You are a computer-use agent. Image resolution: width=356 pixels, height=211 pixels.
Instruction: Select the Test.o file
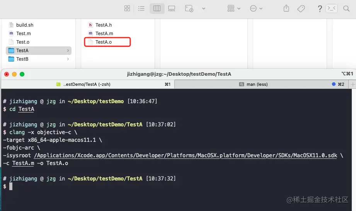(39, 42)
